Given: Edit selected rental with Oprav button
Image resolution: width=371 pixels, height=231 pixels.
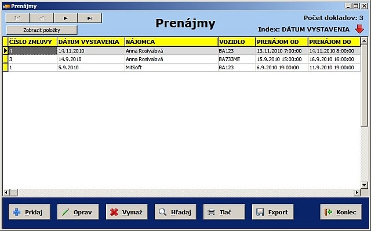Looking at the screenshot, I should (78, 212).
